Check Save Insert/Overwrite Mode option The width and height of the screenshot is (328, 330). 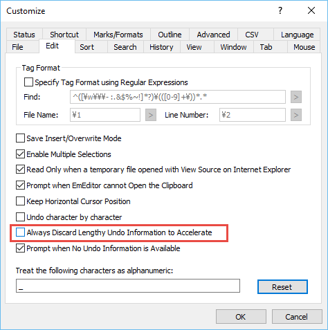coord(20,138)
